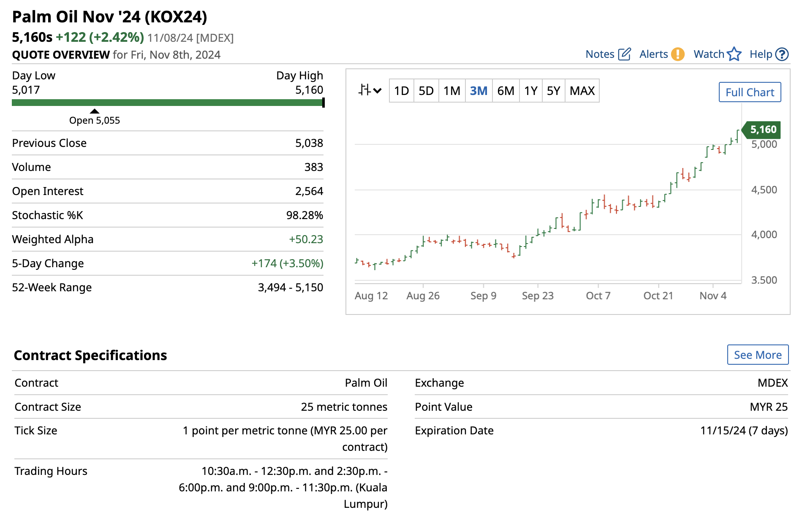Open the Full Chart button
The width and height of the screenshot is (794, 515).
[750, 92]
